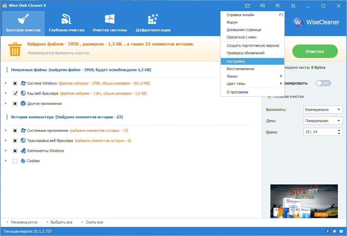Click the browser icon beside Трассировка веб-браузера
This screenshot has height=236, width=347.
(x=23, y=141)
